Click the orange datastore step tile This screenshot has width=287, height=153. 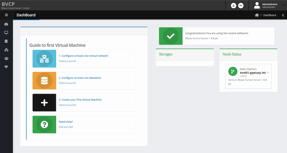pos(44,81)
